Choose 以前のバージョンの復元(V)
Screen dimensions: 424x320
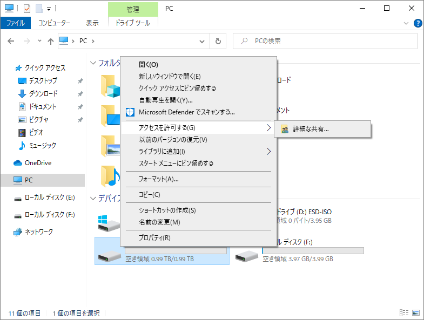pos(198,139)
